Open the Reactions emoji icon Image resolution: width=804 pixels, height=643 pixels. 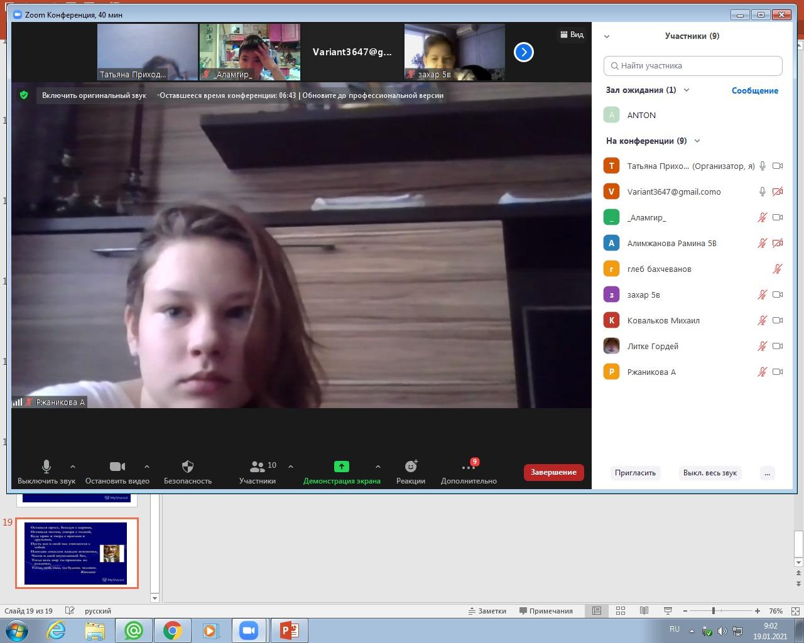pos(411,467)
